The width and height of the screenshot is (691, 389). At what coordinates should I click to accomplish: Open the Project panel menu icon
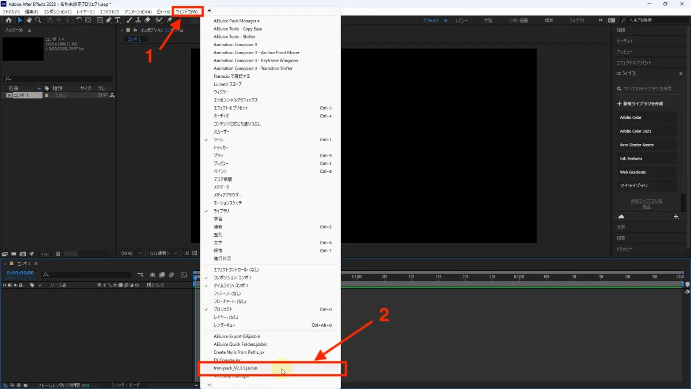pos(29,30)
